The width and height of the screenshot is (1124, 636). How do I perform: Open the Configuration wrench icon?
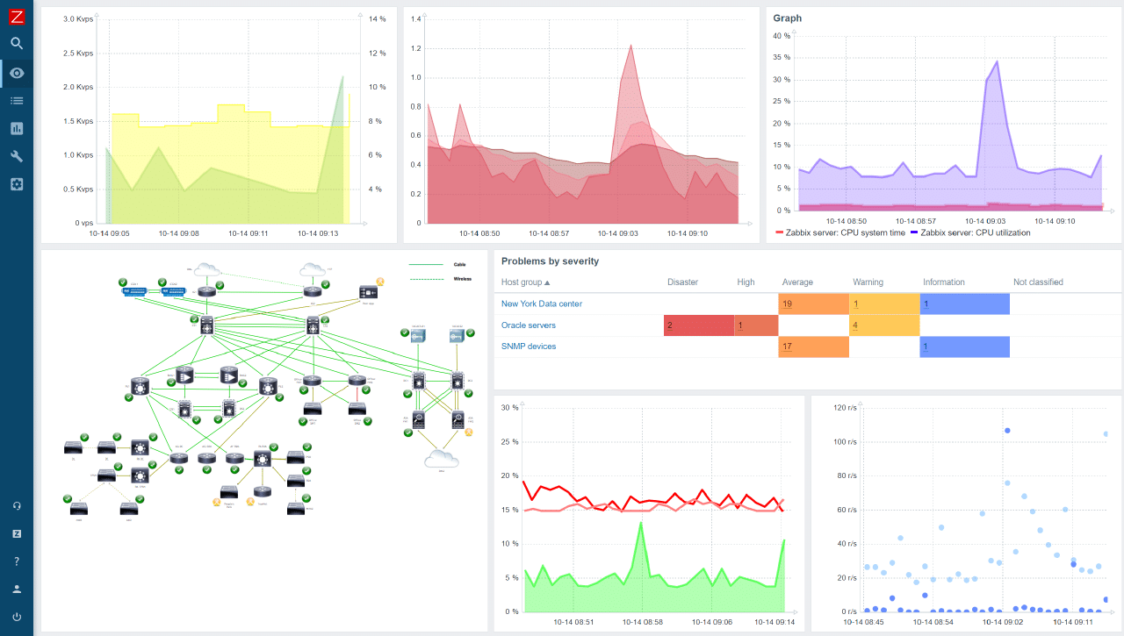tap(17, 156)
